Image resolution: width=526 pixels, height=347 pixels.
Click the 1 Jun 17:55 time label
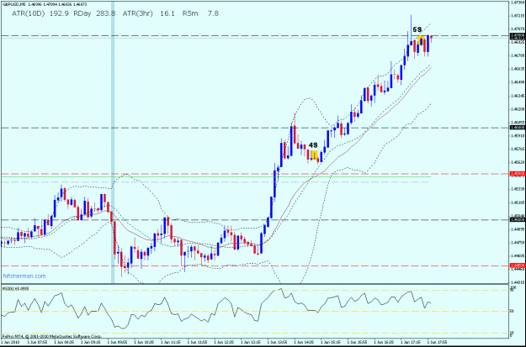(437, 344)
